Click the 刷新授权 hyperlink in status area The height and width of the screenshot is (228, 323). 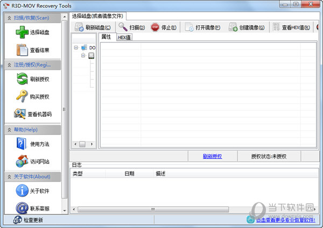[x=213, y=156]
